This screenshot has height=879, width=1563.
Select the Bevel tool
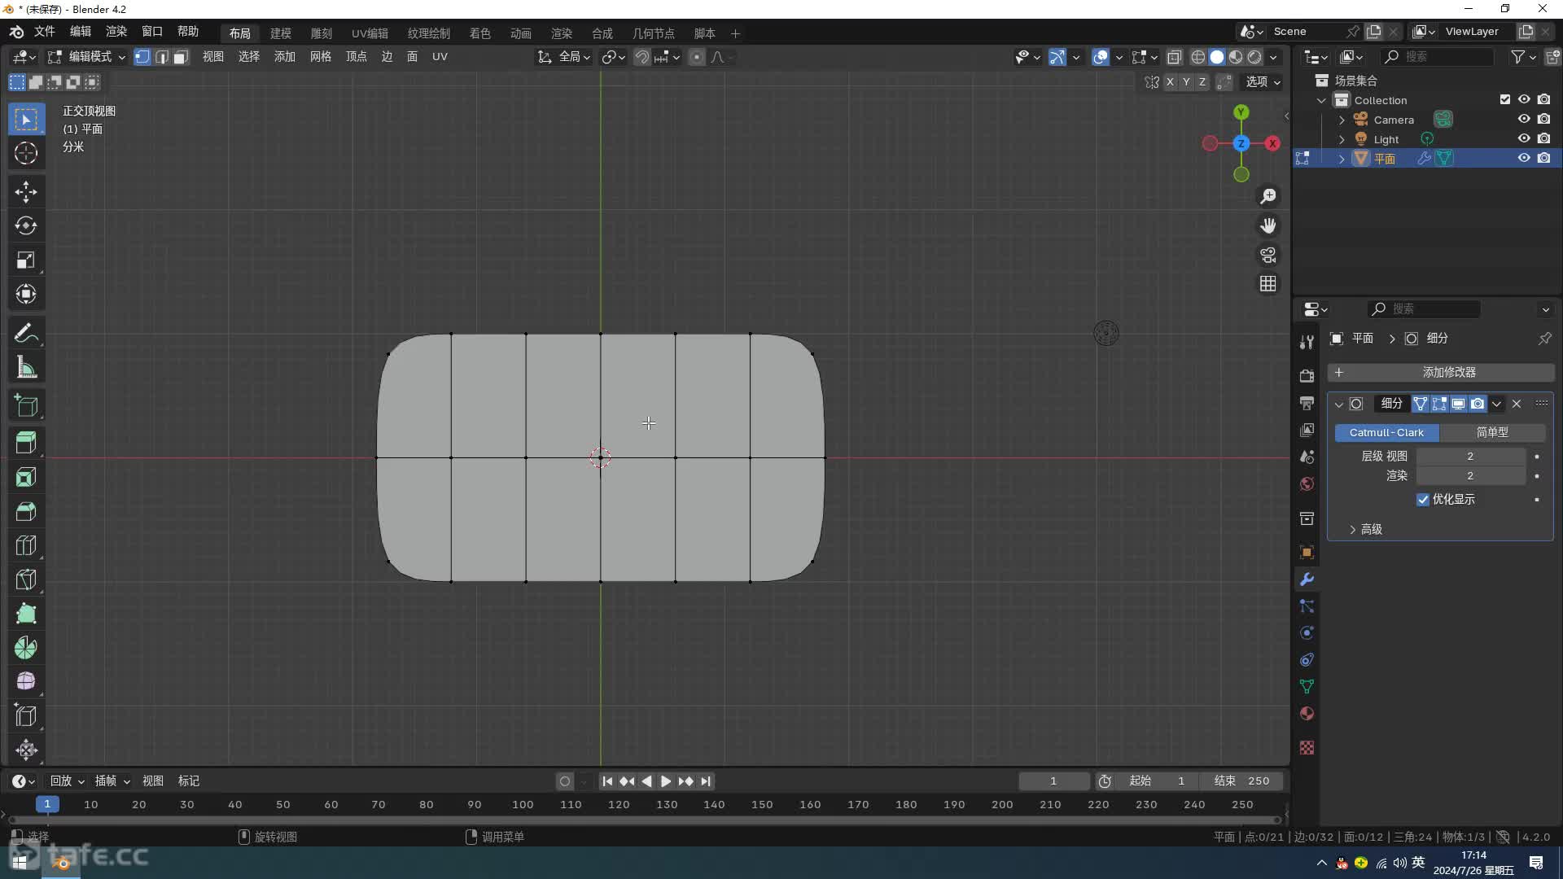point(26,511)
